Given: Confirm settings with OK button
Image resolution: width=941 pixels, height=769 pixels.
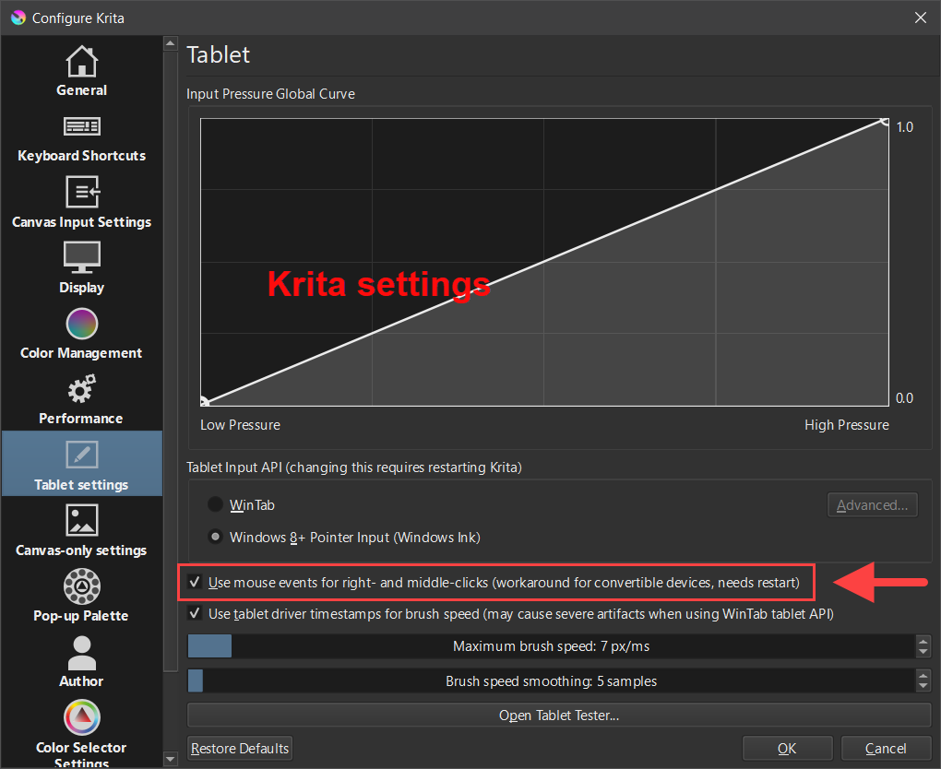Looking at the screenshot, I should [787, 748].
